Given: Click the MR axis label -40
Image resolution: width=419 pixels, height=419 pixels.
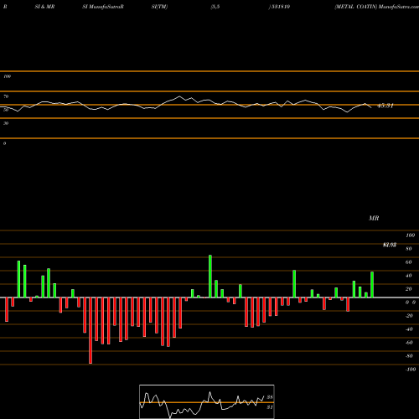Looking at the screenshot, I should coord(409,329).
